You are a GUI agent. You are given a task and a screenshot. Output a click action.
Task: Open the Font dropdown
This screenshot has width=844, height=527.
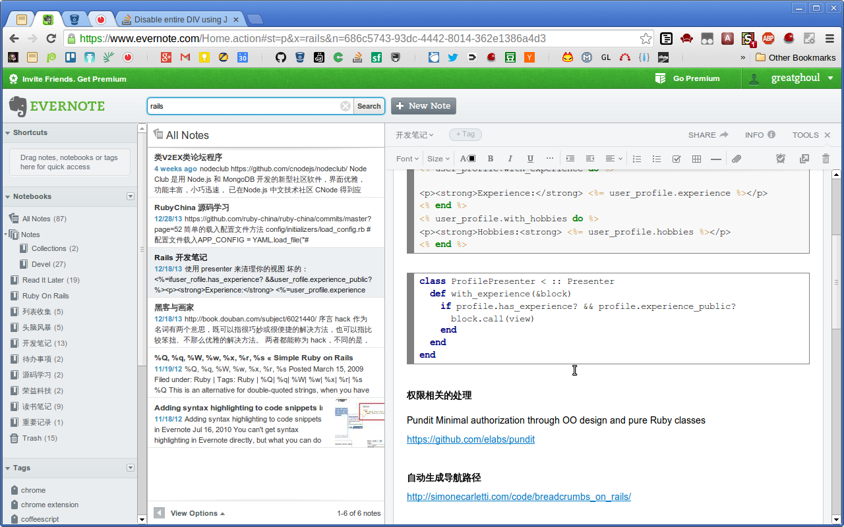(407, 159)
